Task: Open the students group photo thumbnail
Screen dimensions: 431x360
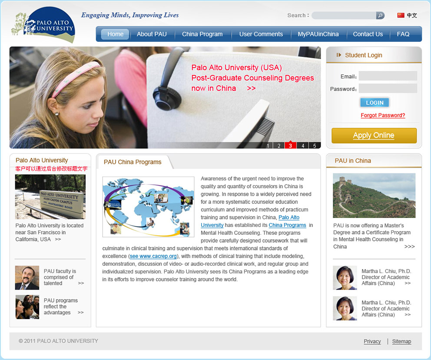Action: pyautogui.click(x=27, y=307)
